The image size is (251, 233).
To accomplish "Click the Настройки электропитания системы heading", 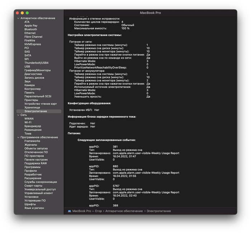I will click(x=95, y=35).
